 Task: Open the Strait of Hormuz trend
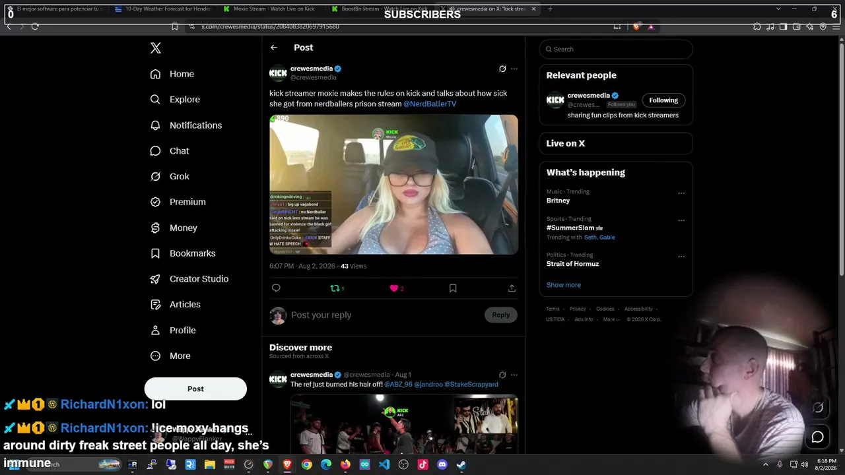(573, 264)
